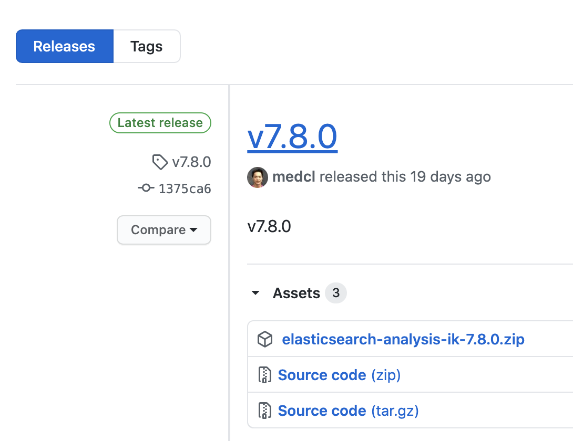Screen dimensions: 573x441
Task: Click the Latest release badge
Action: [160, 123]
